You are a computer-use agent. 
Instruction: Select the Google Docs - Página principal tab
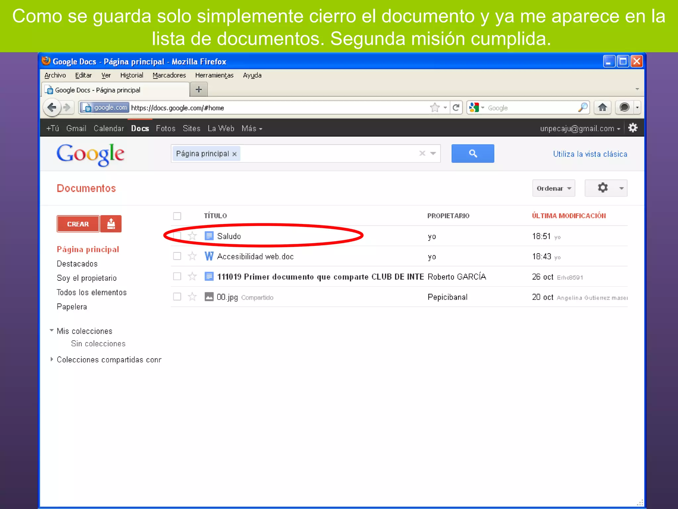coord(115,90)
